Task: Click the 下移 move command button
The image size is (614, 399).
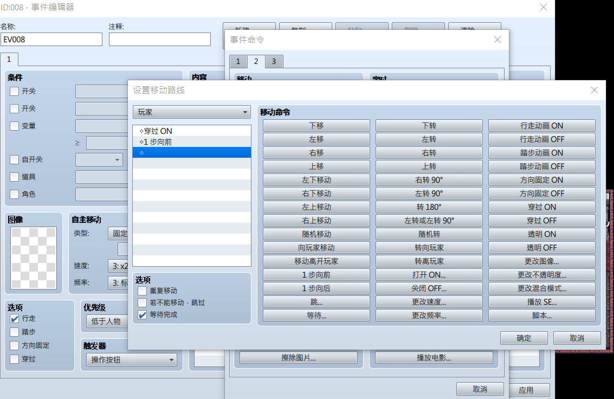Action: click(316, 126)
